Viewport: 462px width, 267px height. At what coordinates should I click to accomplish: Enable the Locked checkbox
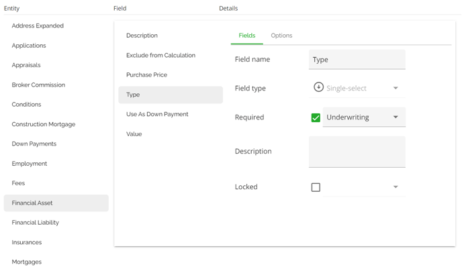pyautogui.click(x=316, y=187)
